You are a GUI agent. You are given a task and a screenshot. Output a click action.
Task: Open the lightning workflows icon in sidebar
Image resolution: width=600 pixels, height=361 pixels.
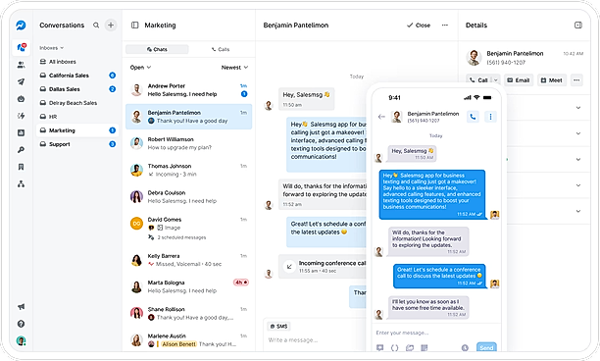coord(21,116)
